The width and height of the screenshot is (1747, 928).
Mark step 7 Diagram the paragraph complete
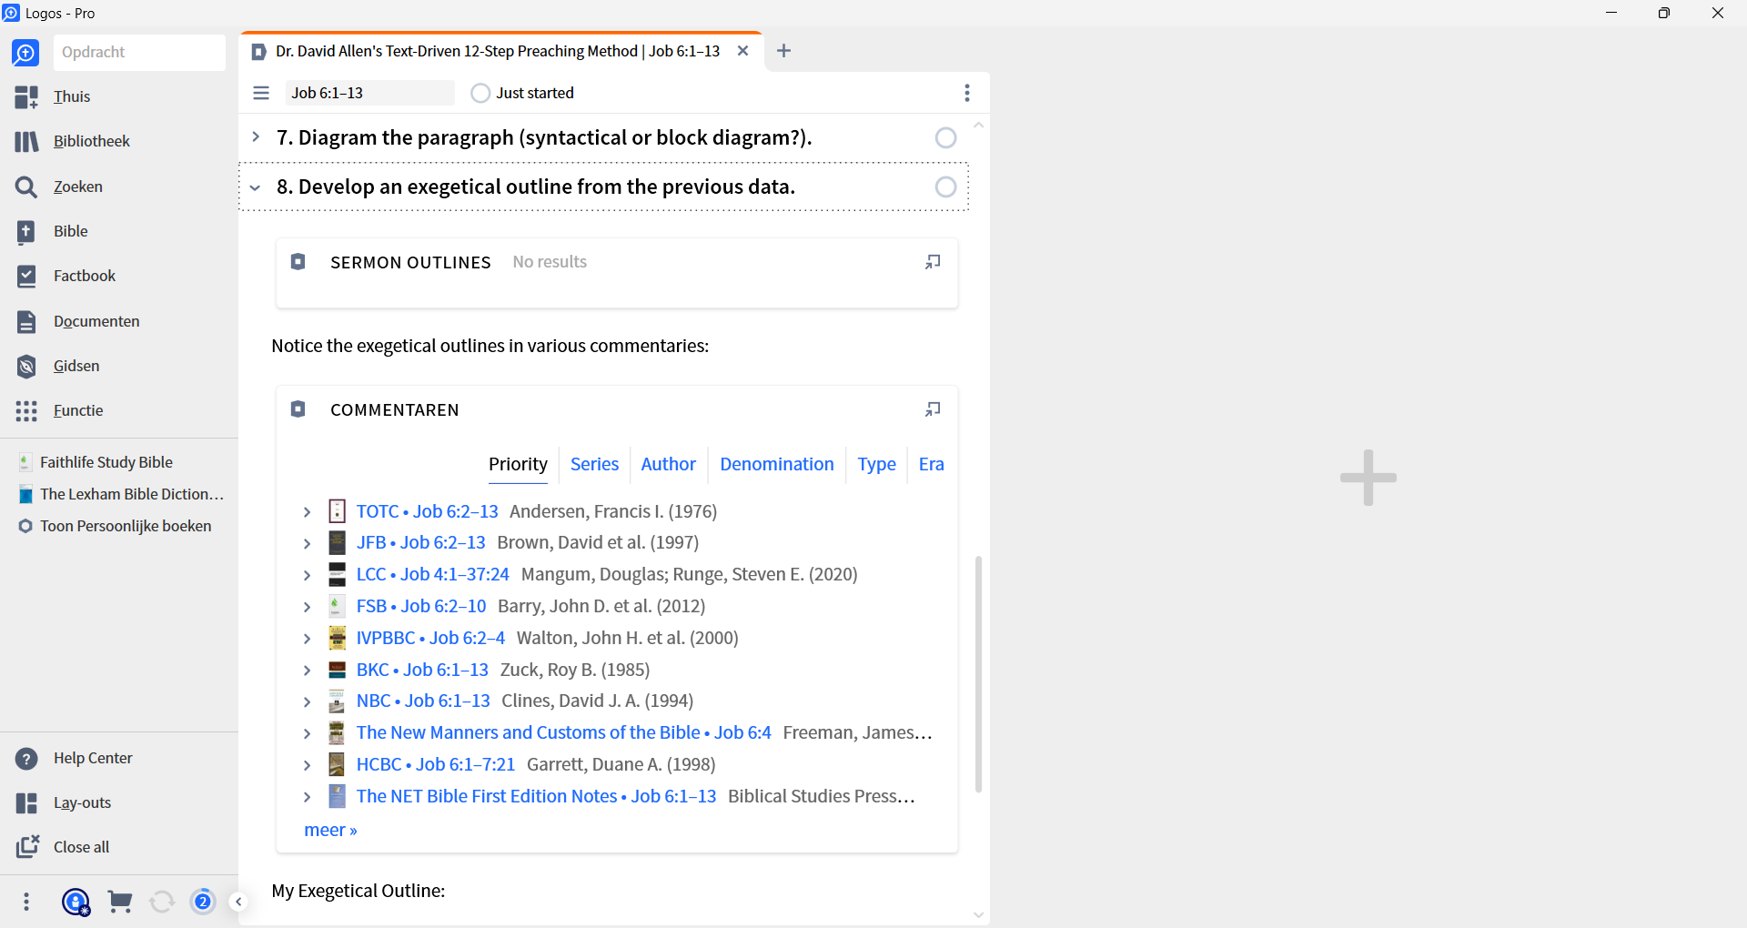[x=946, y=137]
